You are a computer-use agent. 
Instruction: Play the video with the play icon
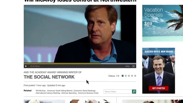point(26,66)
